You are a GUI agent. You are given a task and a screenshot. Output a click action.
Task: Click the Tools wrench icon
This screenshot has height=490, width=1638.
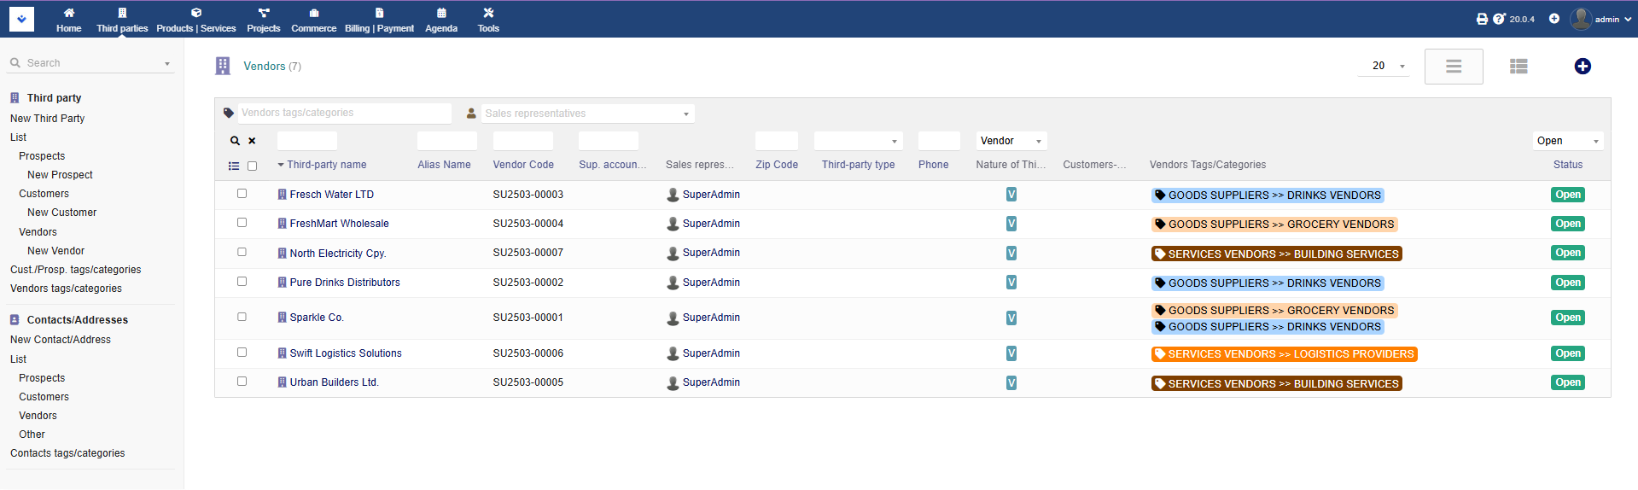pos(488,13)
